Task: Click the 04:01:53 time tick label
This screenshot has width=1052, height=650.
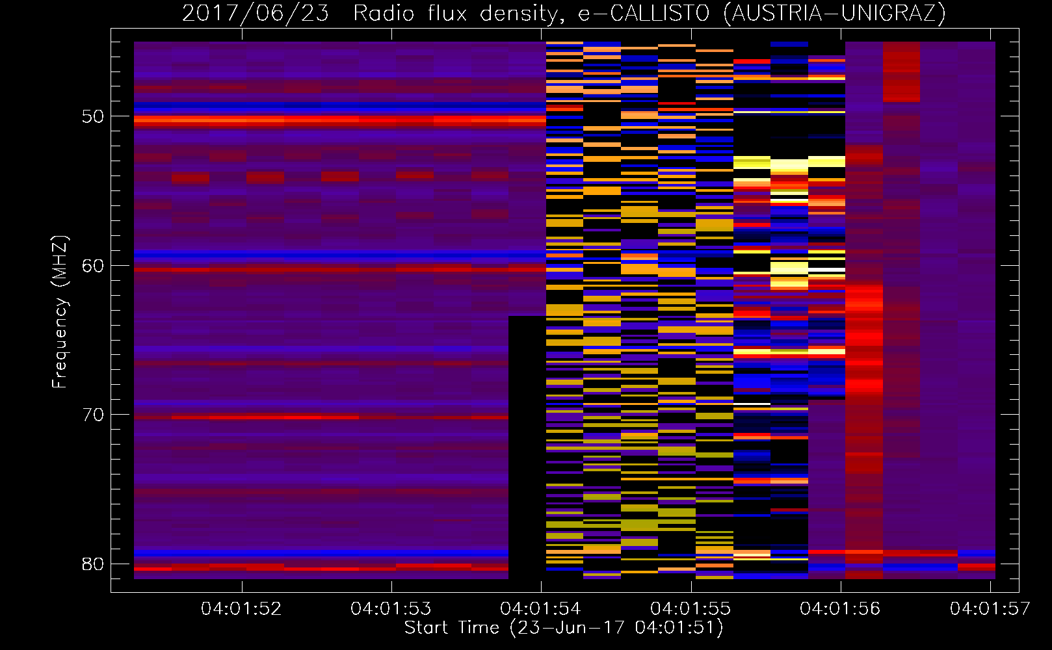Action: [391, 609]
